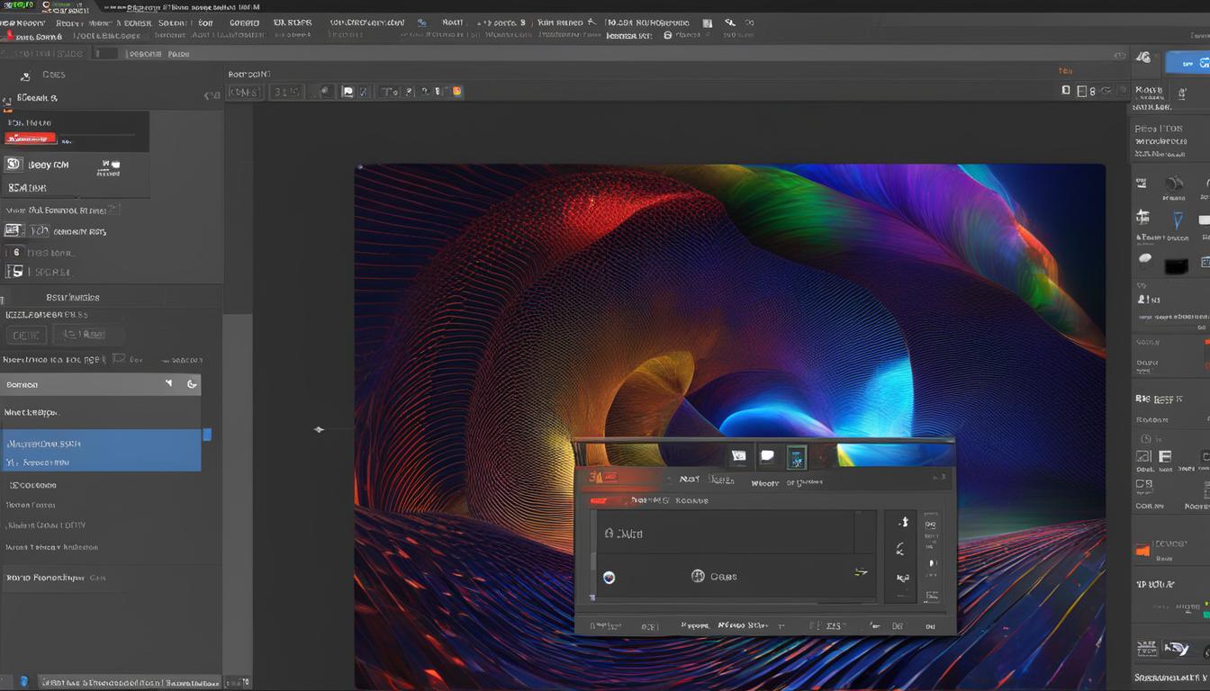Click the eyedropper icon in the right sidebar

(1143, 259)
